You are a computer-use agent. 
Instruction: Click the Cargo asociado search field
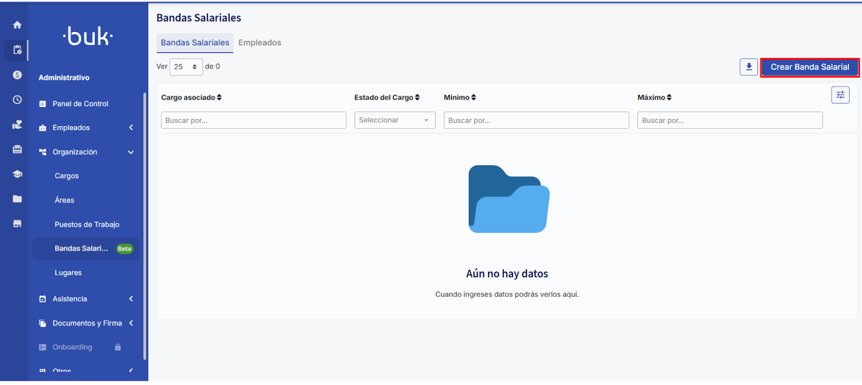[253, 120]
